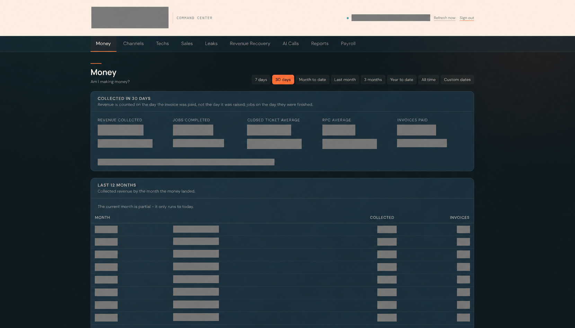Screen dimensions: 575x328
Task: Click the CLOSED TICKET AVERAGE label
Action: [274, 120]
